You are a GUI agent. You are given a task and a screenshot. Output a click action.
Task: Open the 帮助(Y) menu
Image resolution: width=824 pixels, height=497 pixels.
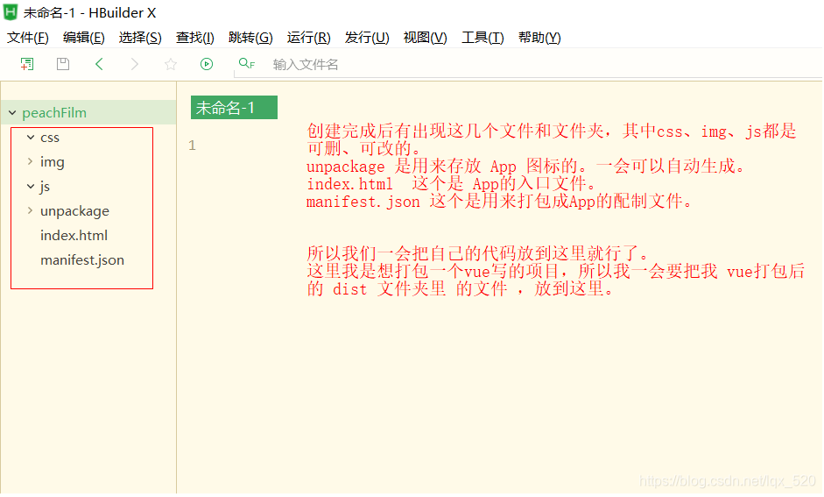(539, 38)
